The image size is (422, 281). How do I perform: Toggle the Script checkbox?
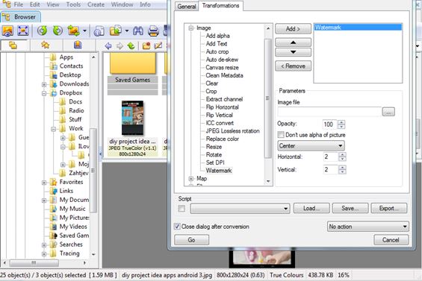181,209
